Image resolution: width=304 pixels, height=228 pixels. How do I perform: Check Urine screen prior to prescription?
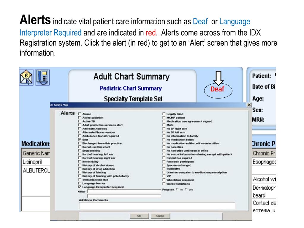[164, 172]
